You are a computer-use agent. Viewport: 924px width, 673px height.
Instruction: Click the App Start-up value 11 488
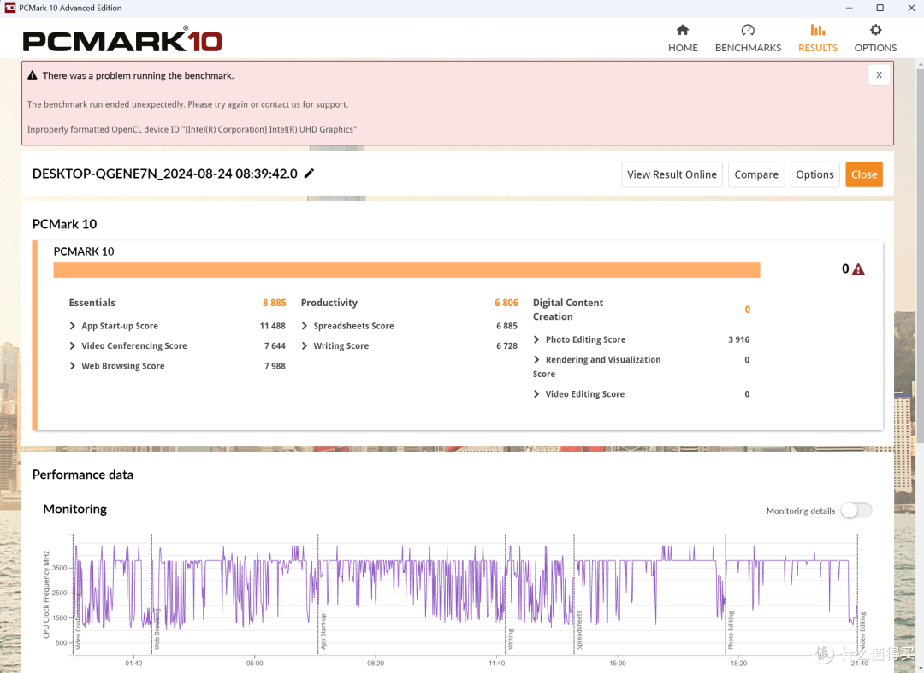tap(272, 326)
